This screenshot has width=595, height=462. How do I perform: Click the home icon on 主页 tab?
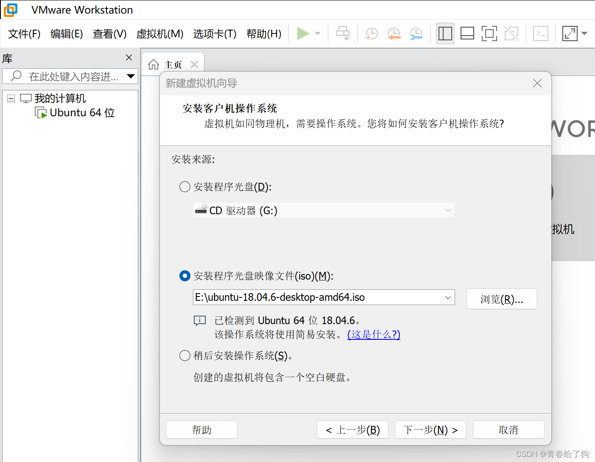pos(154,64)
